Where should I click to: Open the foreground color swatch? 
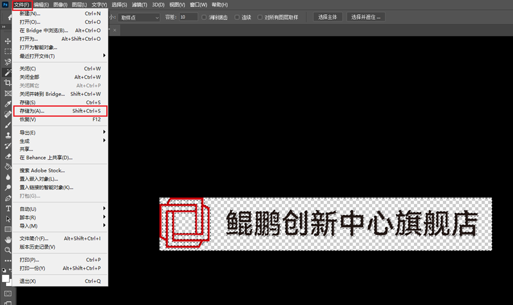coord(5,278)
